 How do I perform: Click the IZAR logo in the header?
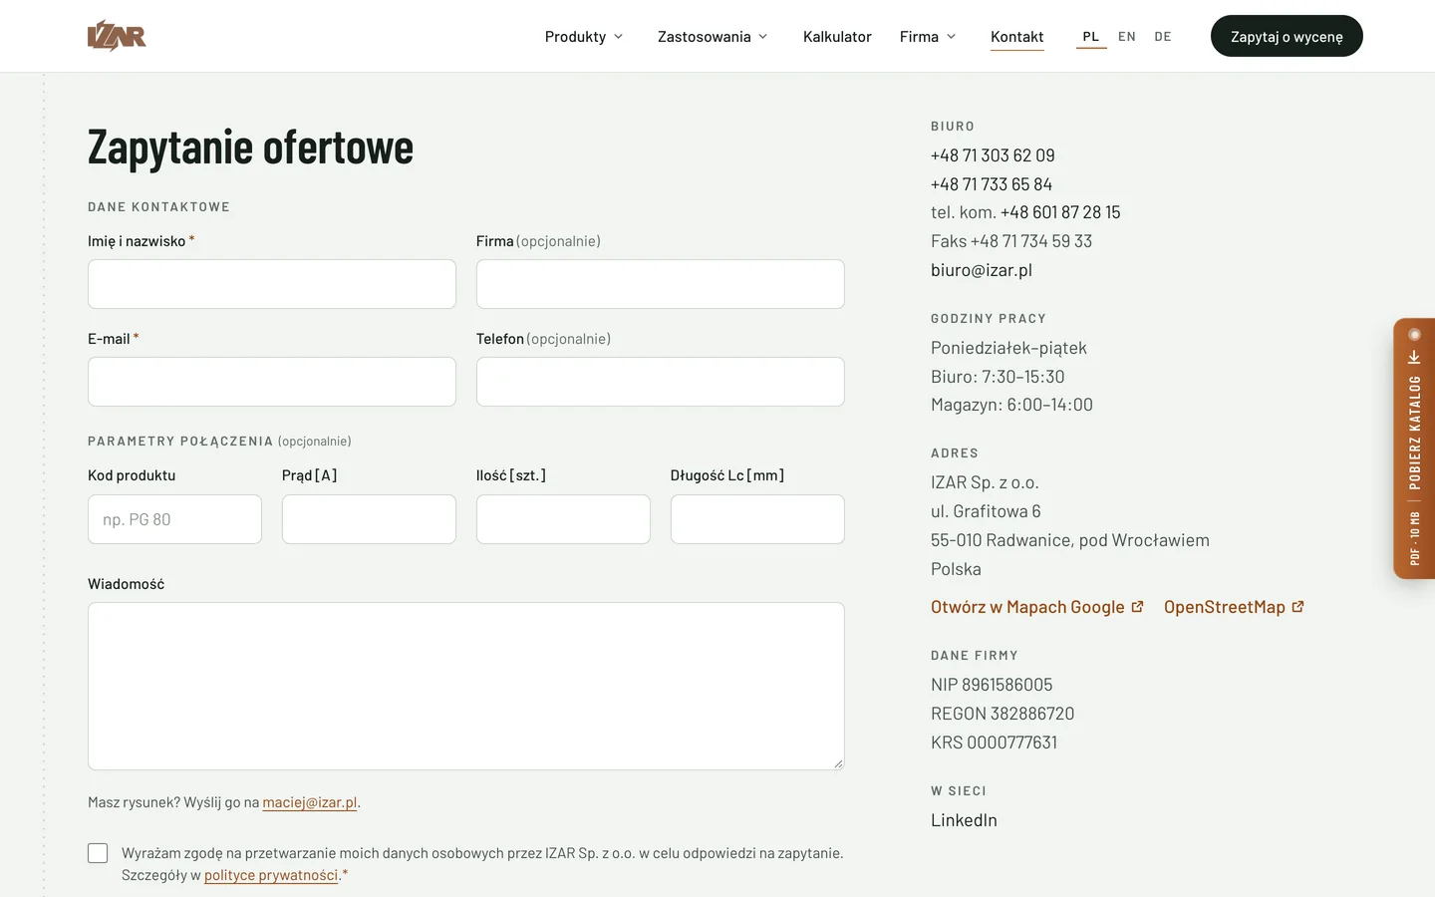(x=117, y=36)
